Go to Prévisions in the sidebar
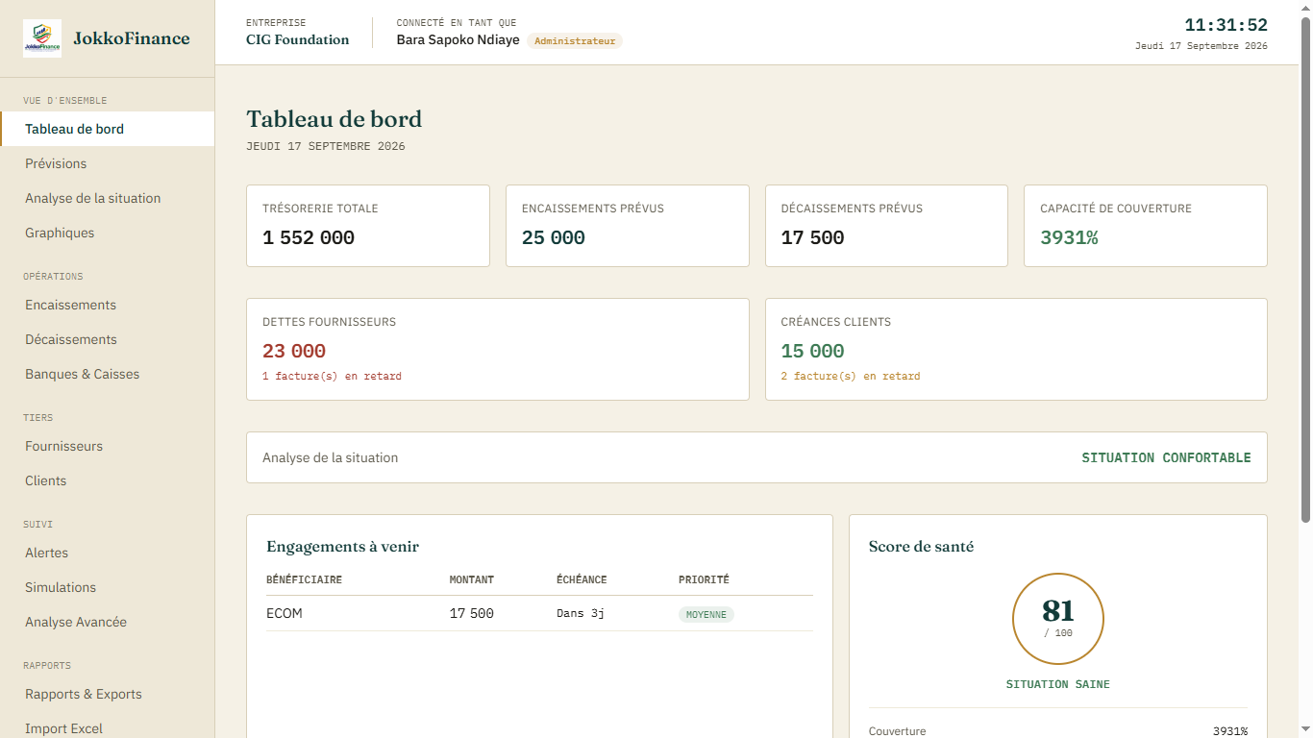This screenshot has height=738, width=1313. [108, 163]
